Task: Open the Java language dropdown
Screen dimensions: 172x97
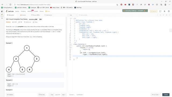Action: point(73,15)
